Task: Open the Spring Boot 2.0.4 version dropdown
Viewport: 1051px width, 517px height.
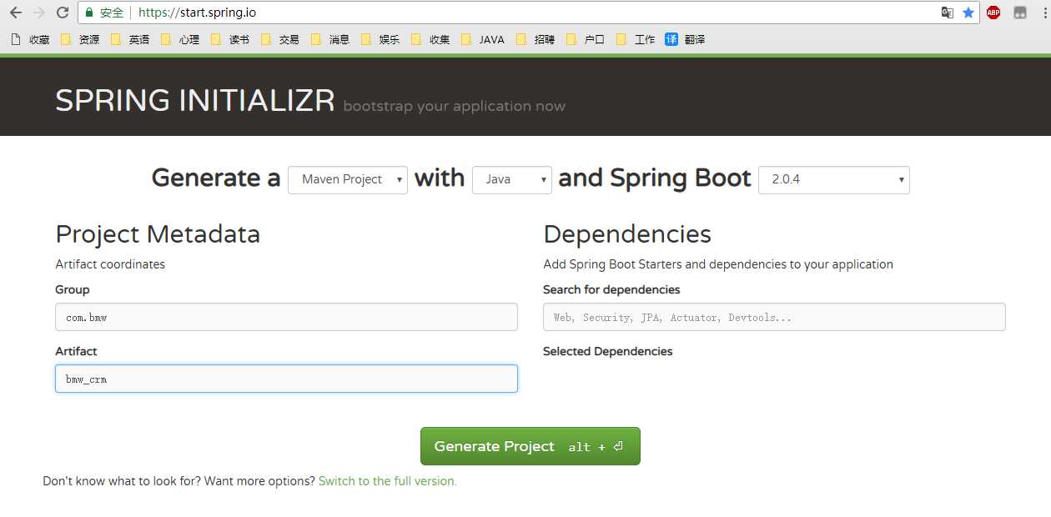Action: pos(834,180)
